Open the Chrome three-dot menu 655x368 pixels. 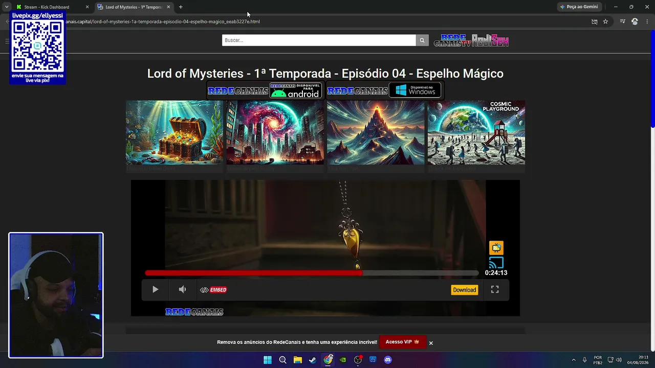click(647, 21)
